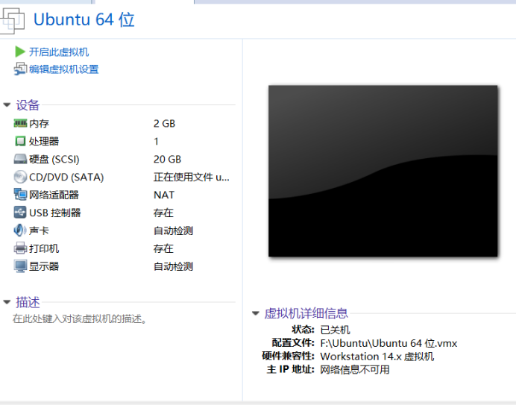Image resolution: width=516 pixels, height=405 pixels.
Task: Click the green play icon to start the VM
Action: (19, 51)
